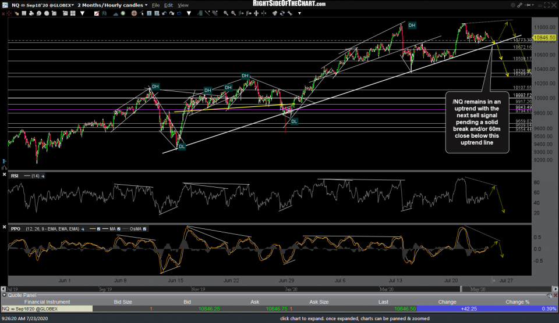Image resolution: width=559 pixels, height=323 pixels.
Task: Open the Edit menu
Action: tap(168, 5)
